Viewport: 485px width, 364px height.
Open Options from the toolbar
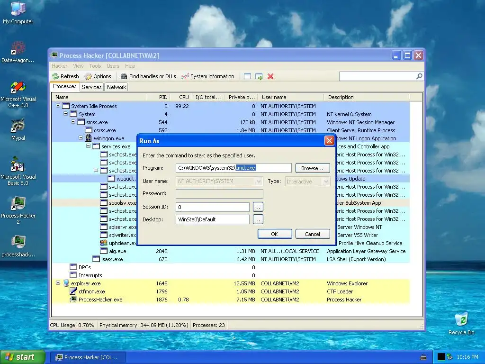(98, 76)
